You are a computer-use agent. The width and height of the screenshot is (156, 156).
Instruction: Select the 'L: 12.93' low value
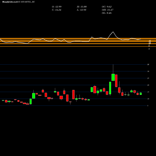81,10
